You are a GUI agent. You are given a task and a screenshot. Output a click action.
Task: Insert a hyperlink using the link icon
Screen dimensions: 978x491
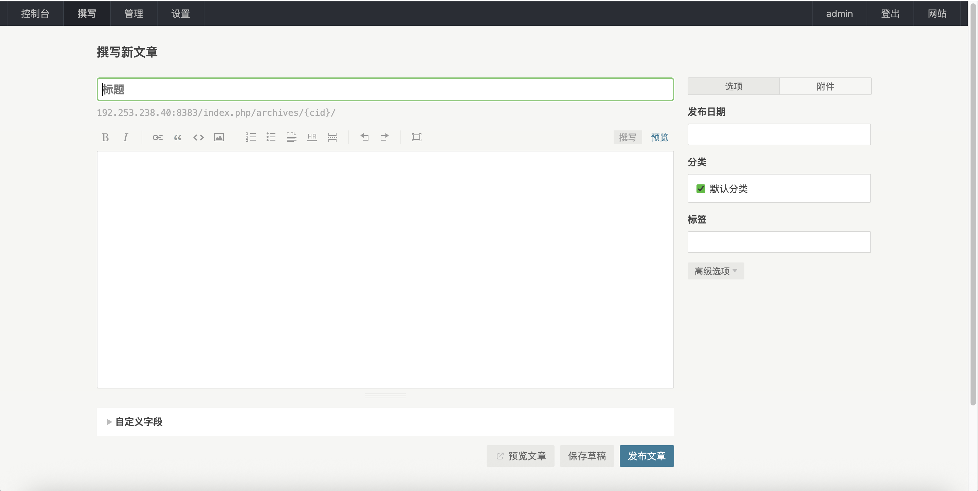(x=158, y=137)
